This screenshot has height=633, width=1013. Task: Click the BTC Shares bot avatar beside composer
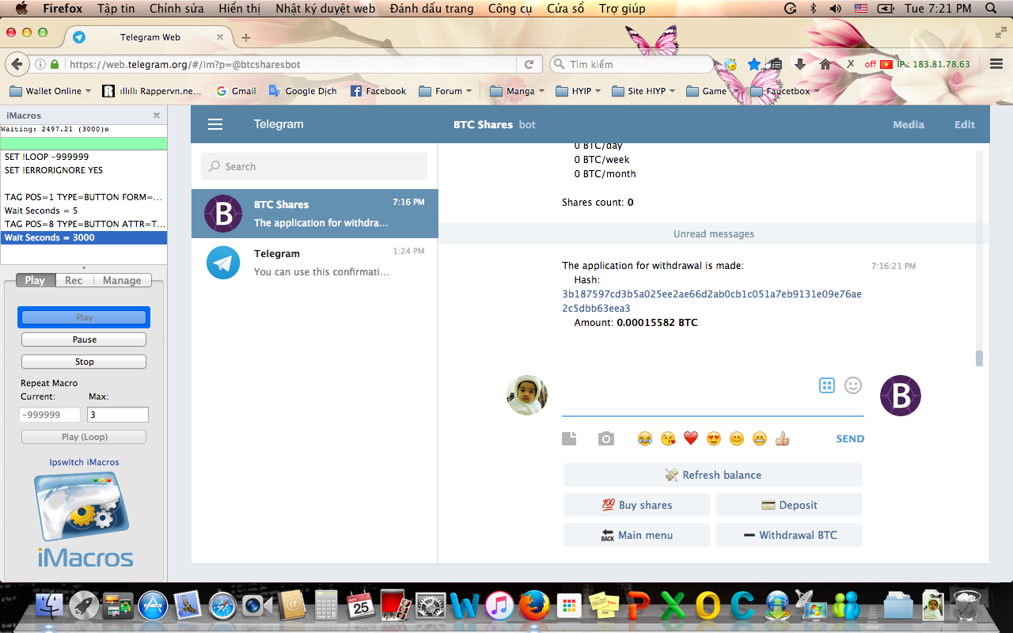coord(901,396)
